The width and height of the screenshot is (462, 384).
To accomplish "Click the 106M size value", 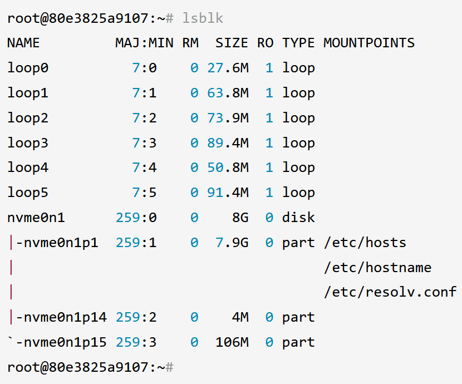I will tap(232, 342).
